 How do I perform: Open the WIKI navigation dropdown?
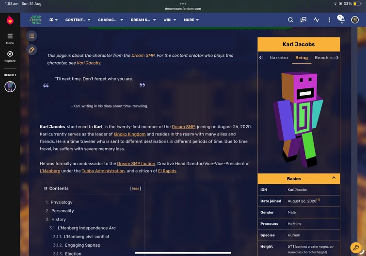(170, 20)
